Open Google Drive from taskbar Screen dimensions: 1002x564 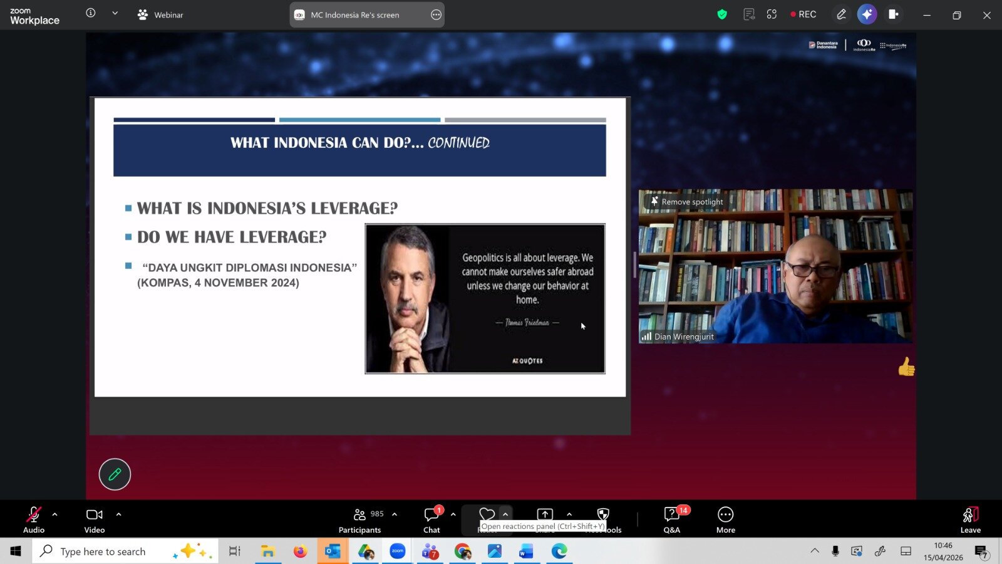click(x=366, y=551)
